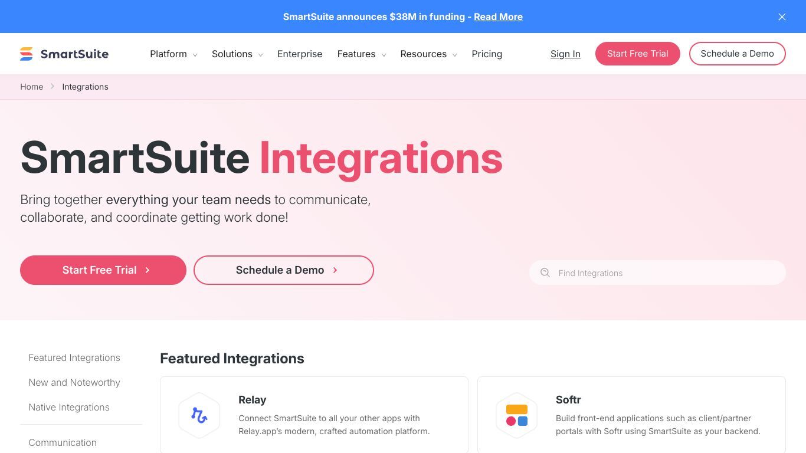
Task: Open the Relay card title
Action: 253,399
